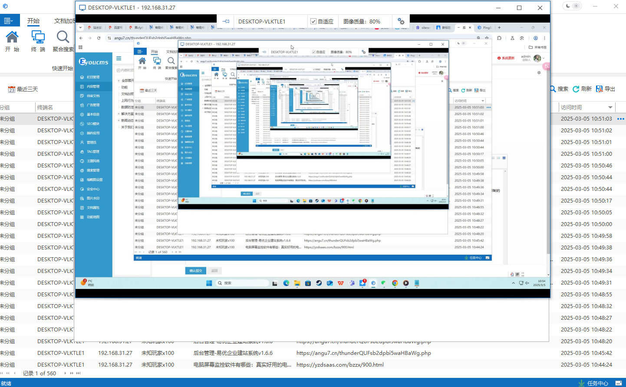This screenshot has width=626, height=387.
Task: Open the WPS icon on the largest remote taskbar
Action: [x=341, y=283]
